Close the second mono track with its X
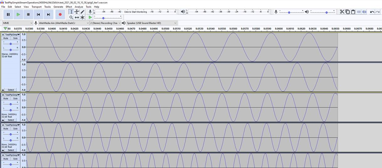The image size is (382, 168). [3, 125]
